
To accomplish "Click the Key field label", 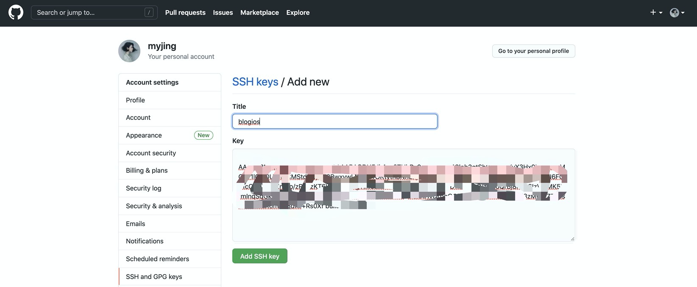I will pos(238,141).
